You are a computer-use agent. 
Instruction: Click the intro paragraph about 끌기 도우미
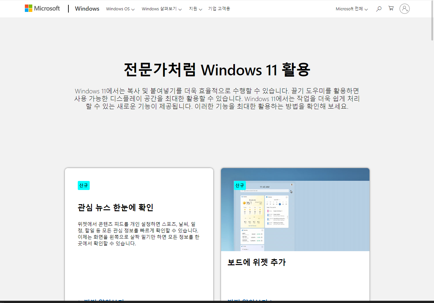coord(217,99)
